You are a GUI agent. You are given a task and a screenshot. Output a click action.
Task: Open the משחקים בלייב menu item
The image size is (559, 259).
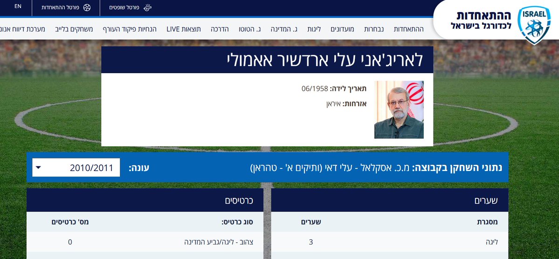click(74, 29)
